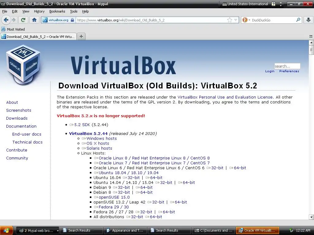Screen dimensions: 314x235
Task: Click the forward navigation arrow
Action: pyautogui.click(x=13, y=20)
